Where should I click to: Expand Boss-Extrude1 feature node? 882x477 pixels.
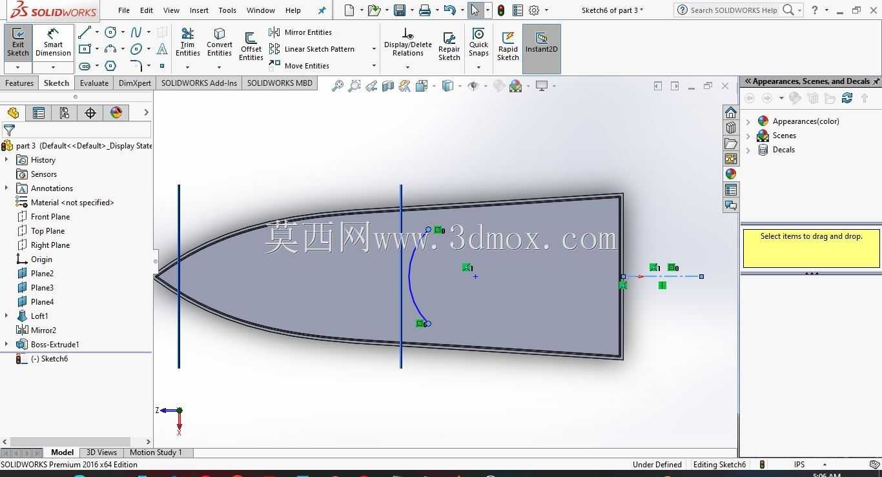pyautogui.click(x=6, y=344)
